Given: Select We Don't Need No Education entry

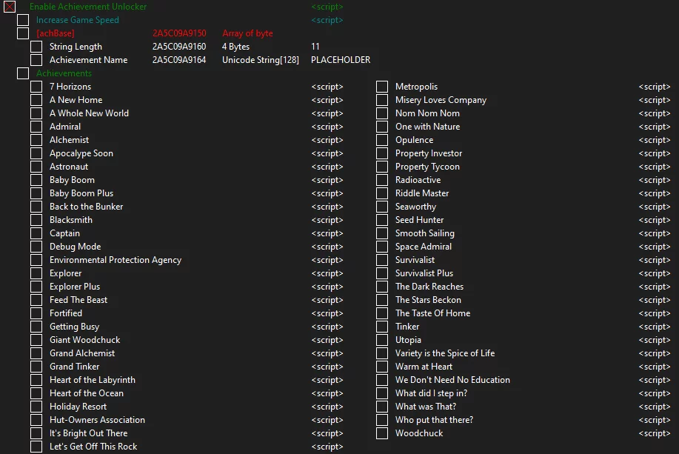Looking at the screenshot, I should tap(452, 380).
